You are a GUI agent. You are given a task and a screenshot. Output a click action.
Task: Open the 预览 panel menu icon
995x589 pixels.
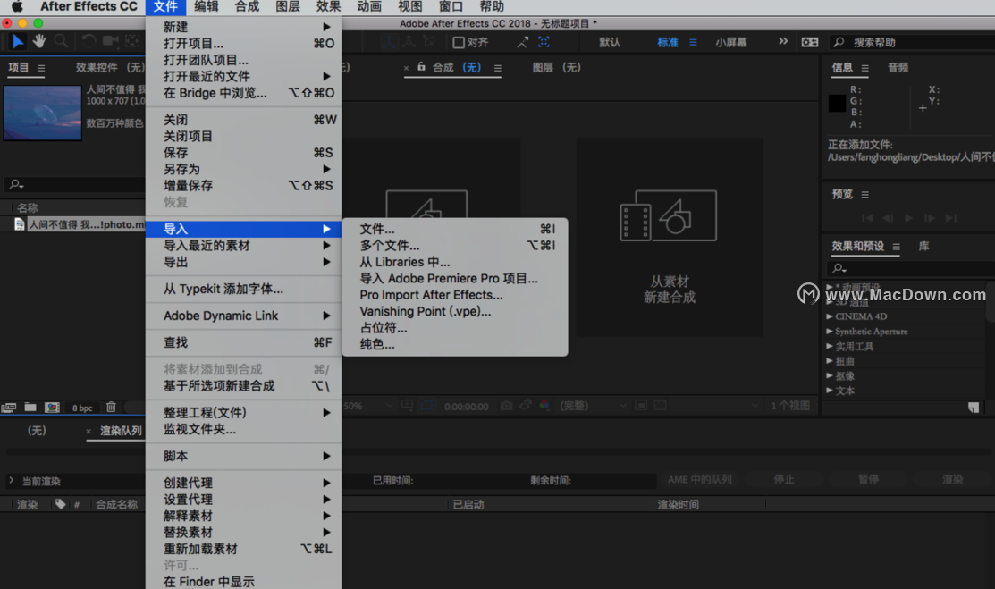[x=864, y=195]
